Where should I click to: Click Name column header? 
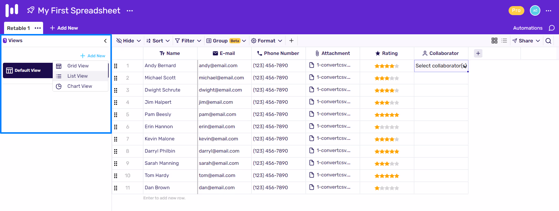click(x=170, y=53)
